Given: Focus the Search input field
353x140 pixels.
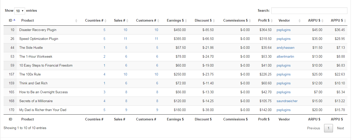Looking at the screenshot, I should click(x=309, y=11).
